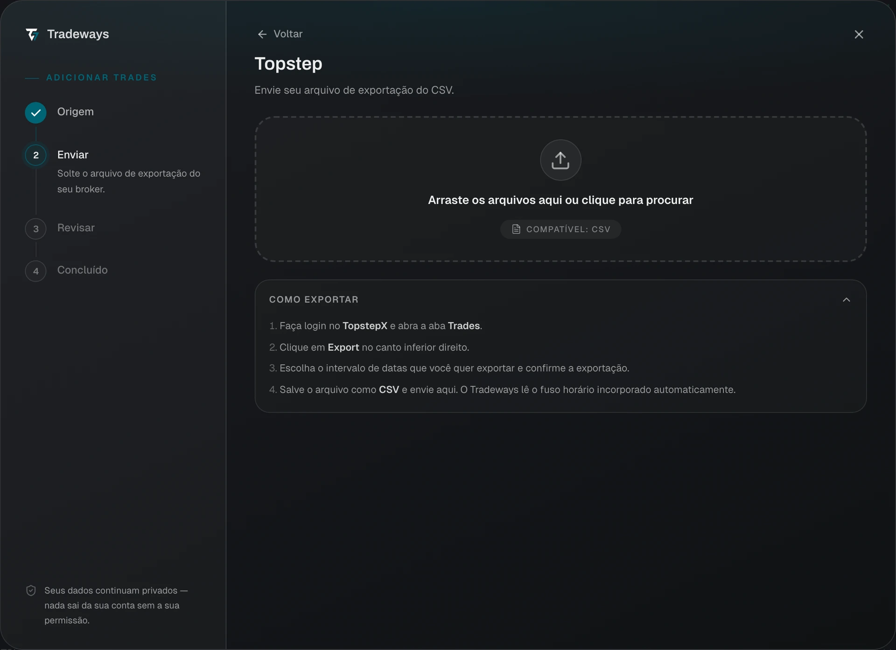Open the Origem step
Image resolution: width=896 pixels, height=650 pixels.
point(76,112)
